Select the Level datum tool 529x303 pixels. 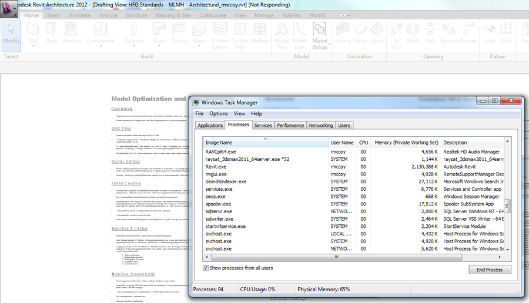489,33
